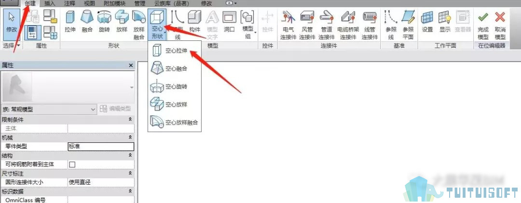Click the 放样融合 swept blend tool
This screenshot has width=521, height=203.
(139, 25)
